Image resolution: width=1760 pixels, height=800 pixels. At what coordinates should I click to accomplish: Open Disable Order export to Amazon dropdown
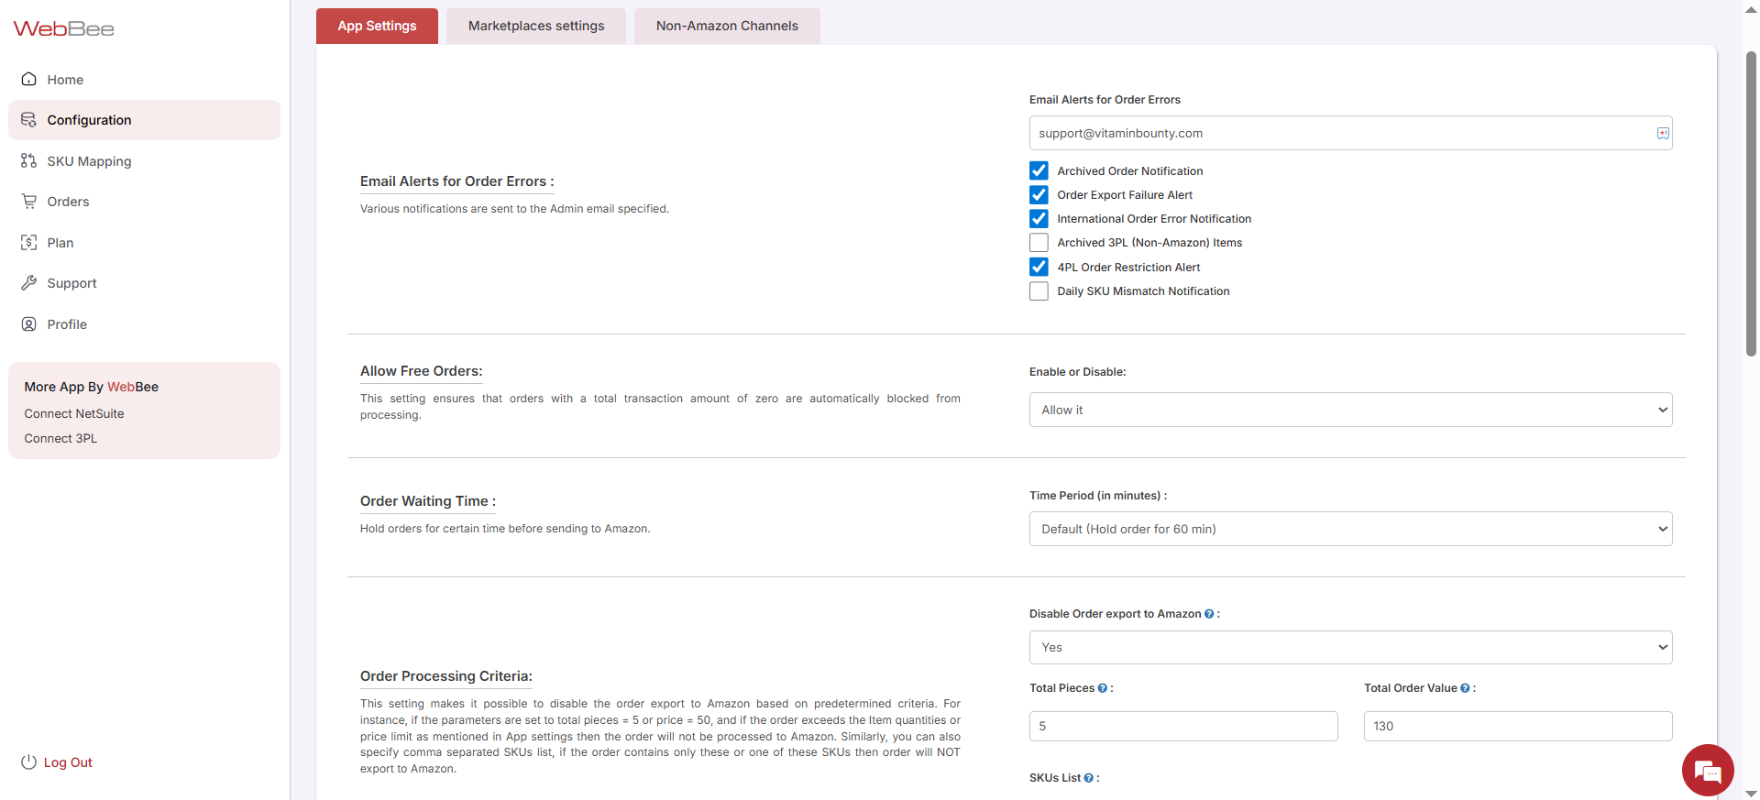tap(1349, 647)
